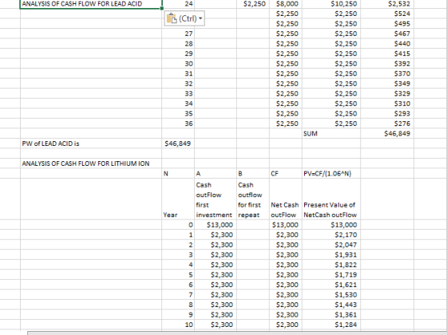Select the $1,931 present value cell
447x335 pixels.
pyautogui.click(x=331, y=254)
